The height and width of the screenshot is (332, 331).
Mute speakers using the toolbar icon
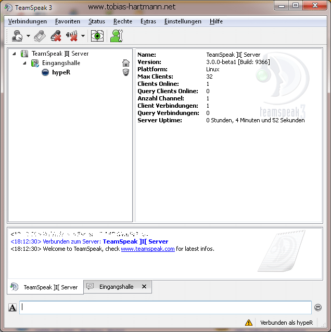(x=72, y=36)
